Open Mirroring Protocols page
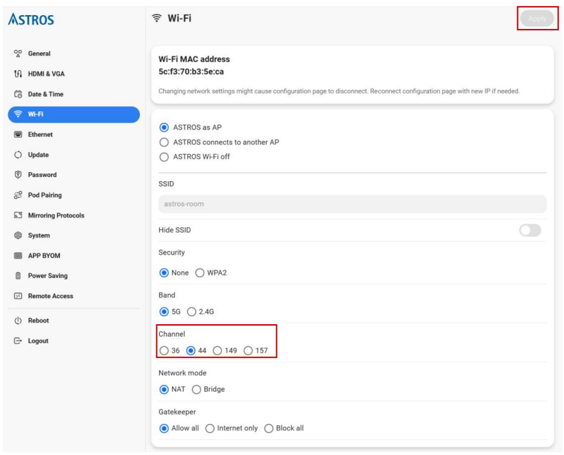Image resolution: width=564 pixels, height=455 pixels. (56, 215)
